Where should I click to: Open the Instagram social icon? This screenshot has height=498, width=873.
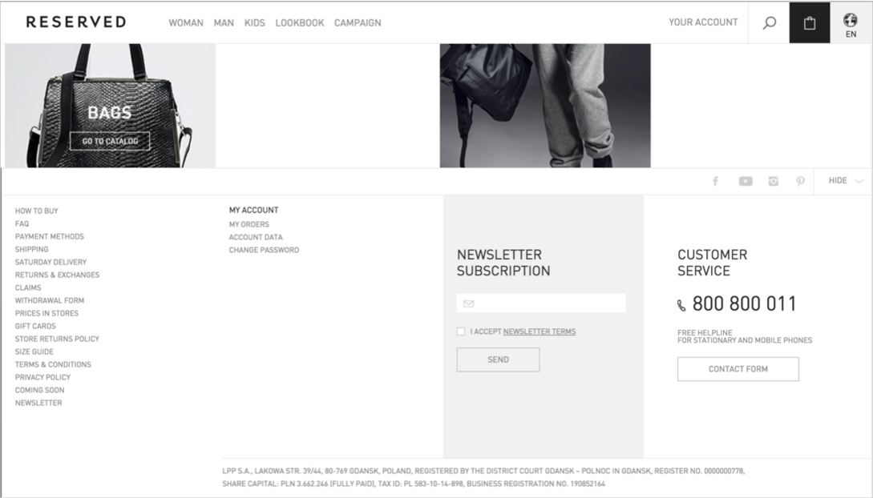(x=774, y=181)
